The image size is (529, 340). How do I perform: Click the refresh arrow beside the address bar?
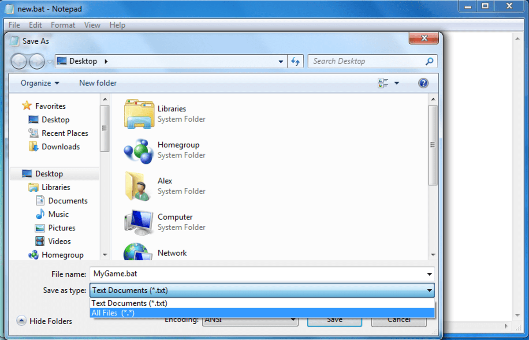click(x=295, y=61)
